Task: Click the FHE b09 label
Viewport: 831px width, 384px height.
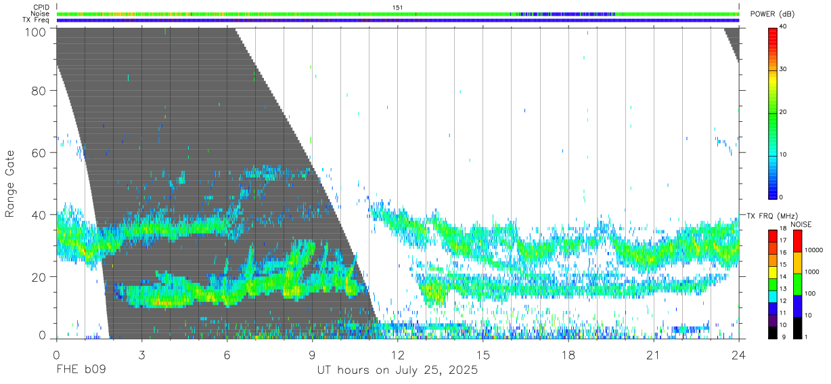Action: pos(81,370)
